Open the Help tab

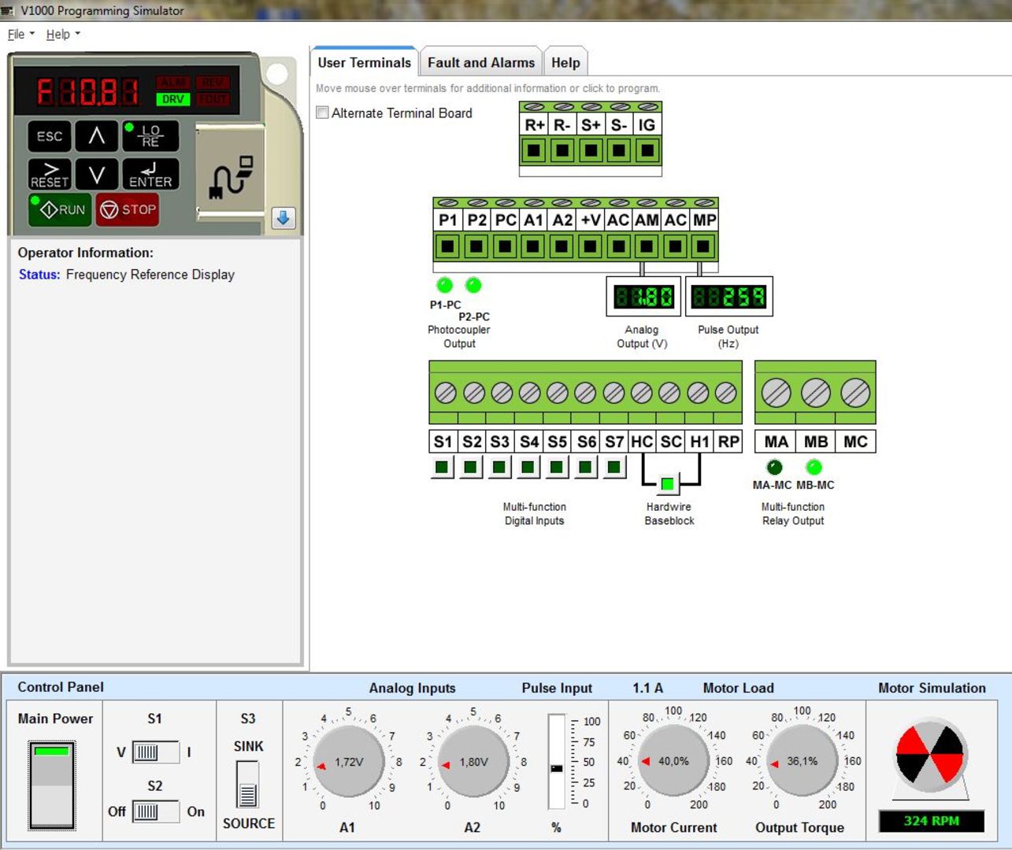point(565,63)
